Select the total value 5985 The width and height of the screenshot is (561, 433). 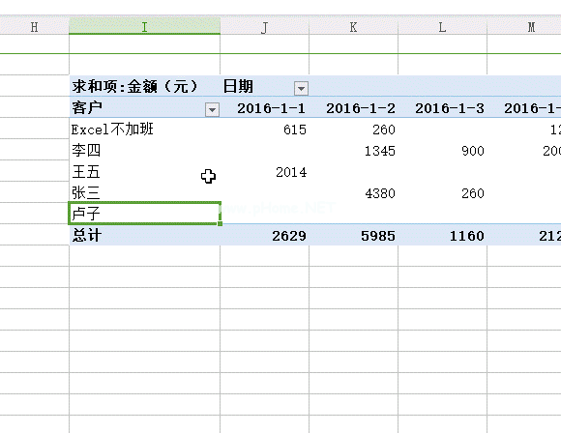[353, 236]
